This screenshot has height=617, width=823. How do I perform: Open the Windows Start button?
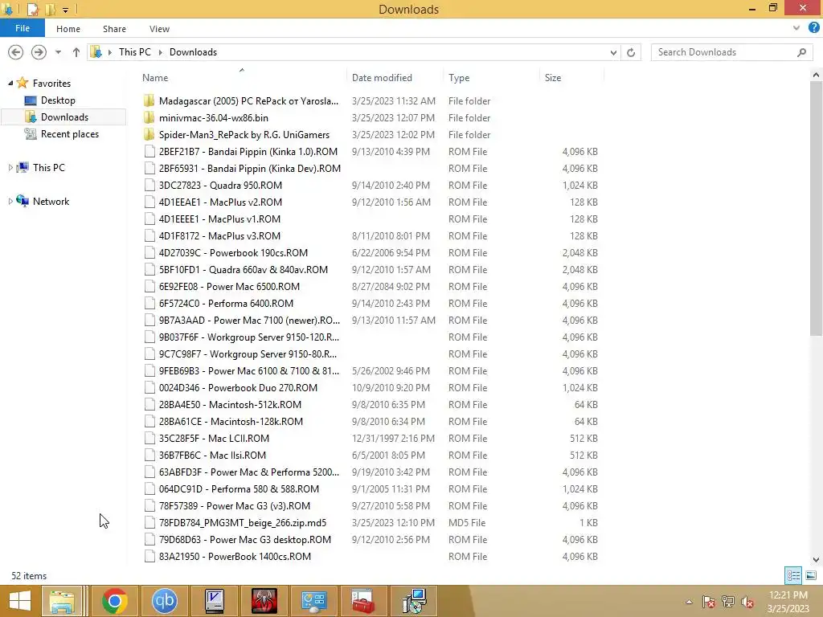click(20, 601)
